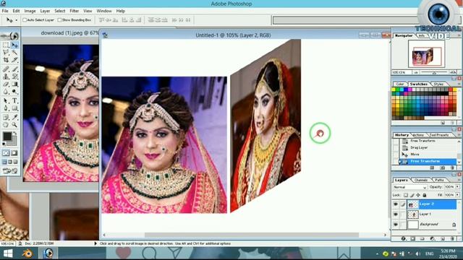Select the Brush tool
The image size is (463, 260).
(x=14, y=69)
